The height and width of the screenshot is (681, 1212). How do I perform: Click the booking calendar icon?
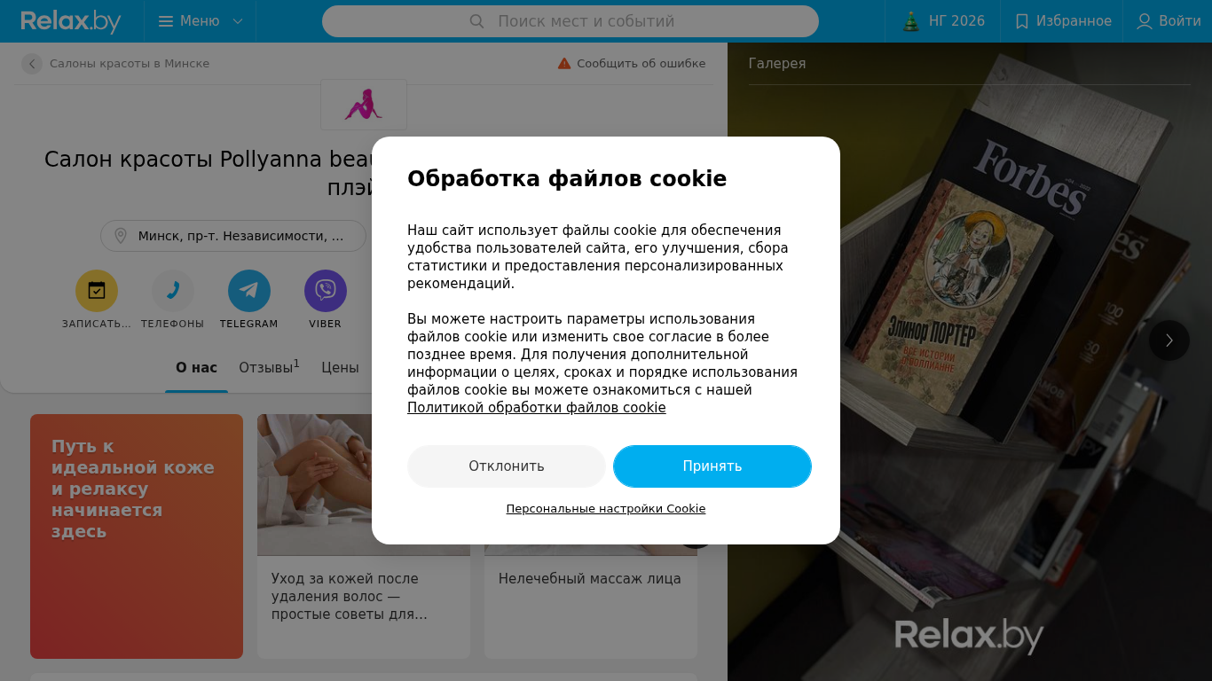point(97,291)
